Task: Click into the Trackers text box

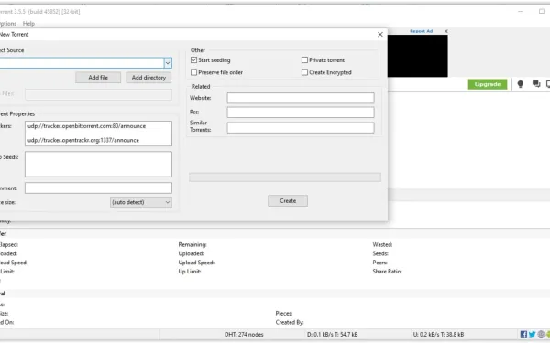Action: pyautogui.click(x=99, y=134)
